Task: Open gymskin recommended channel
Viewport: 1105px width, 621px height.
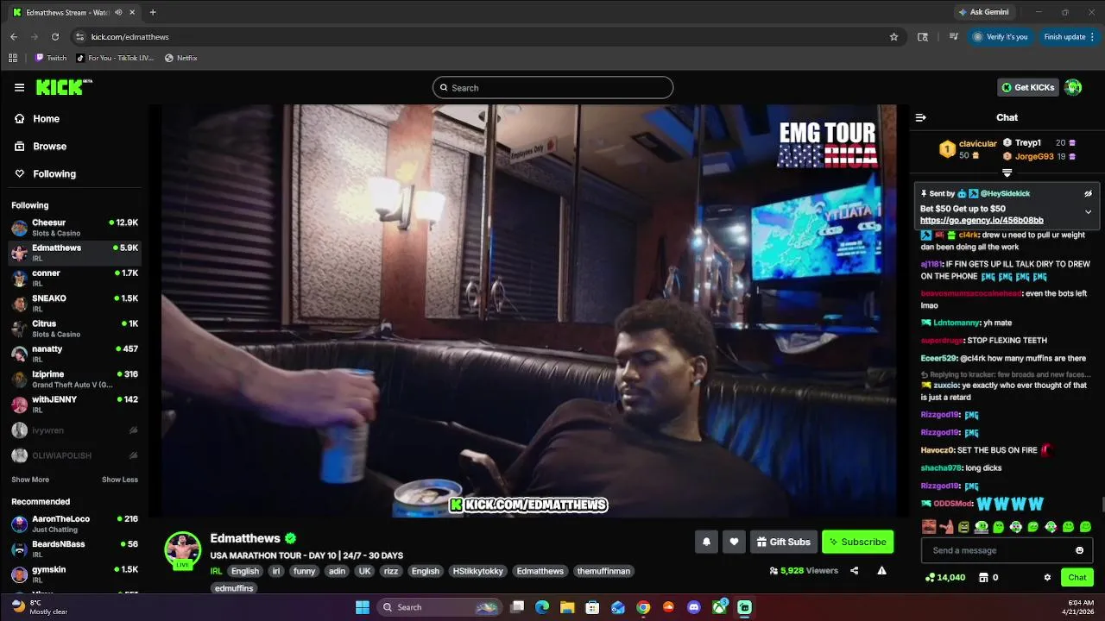Action: point(73,574)
